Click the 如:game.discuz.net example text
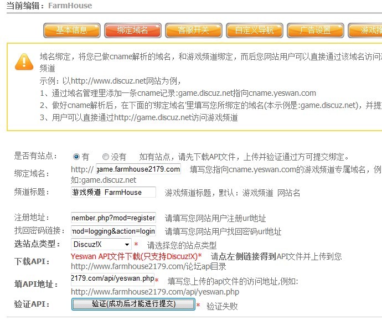The width and height of the screenshot is (382, 320). pos(104,180)
